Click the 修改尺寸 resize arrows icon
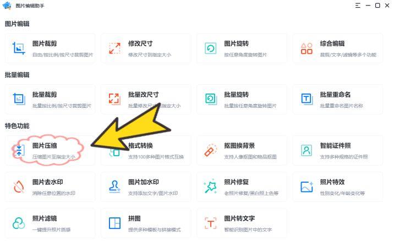The height and width of the screenshot is (241, 394). coord(114,48)
